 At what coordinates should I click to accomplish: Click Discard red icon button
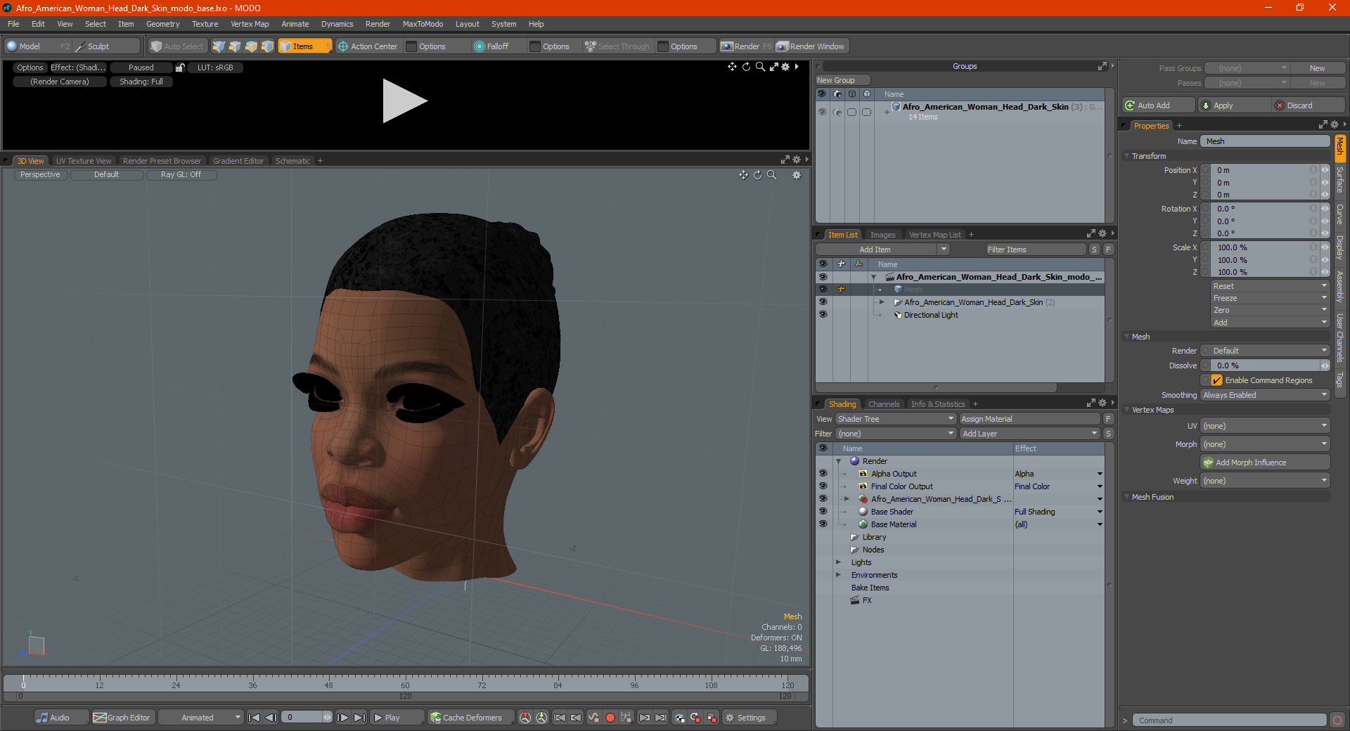tap(1309, 105)
